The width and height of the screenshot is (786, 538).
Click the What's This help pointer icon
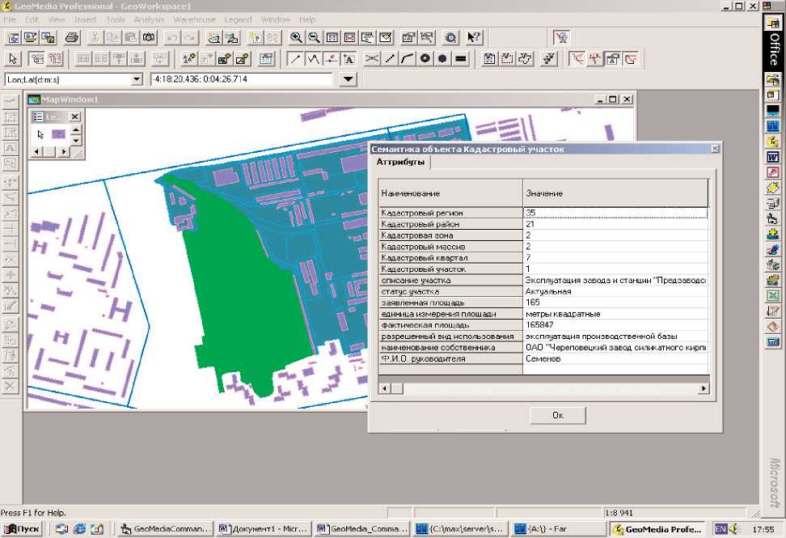pos(474,37)
